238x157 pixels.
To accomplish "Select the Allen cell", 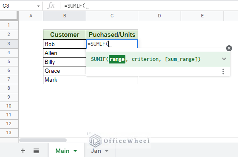I will [65, 53].
